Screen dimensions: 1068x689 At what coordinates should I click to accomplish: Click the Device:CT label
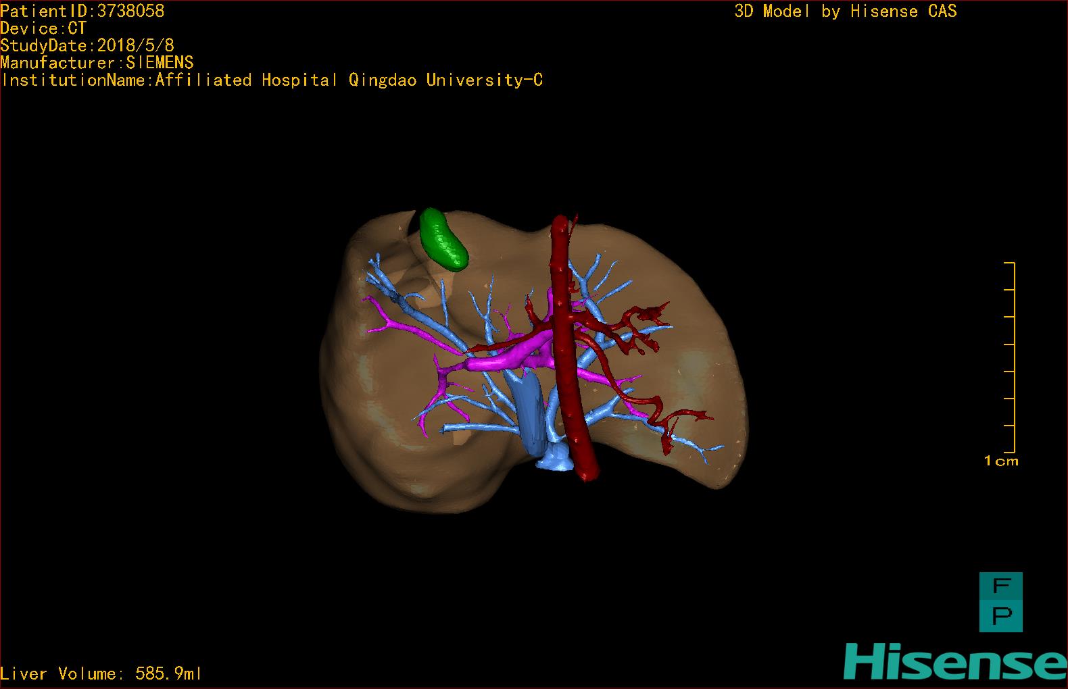click(43, 28)
